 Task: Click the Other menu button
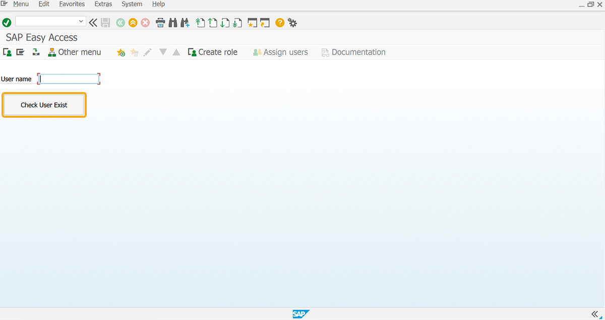(x=75, y=52)
